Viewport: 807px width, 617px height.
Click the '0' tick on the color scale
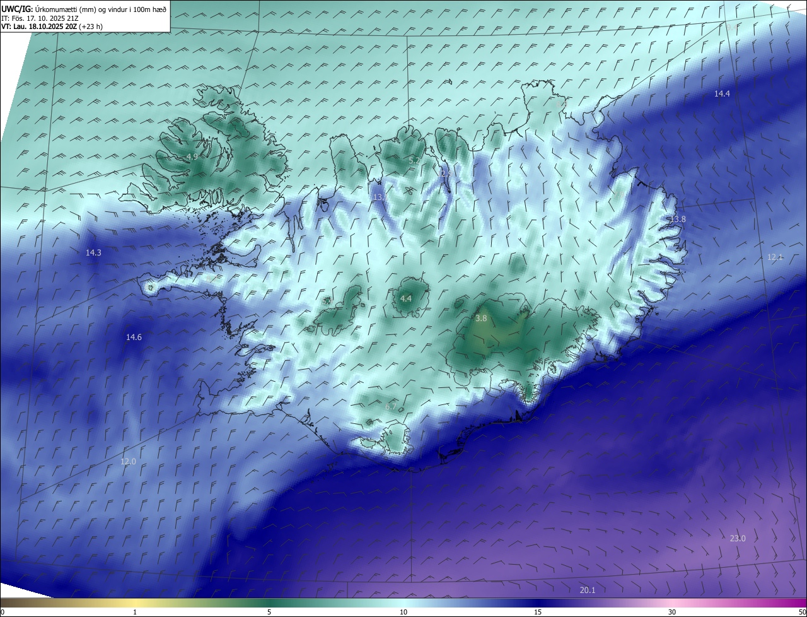[3, 612]
